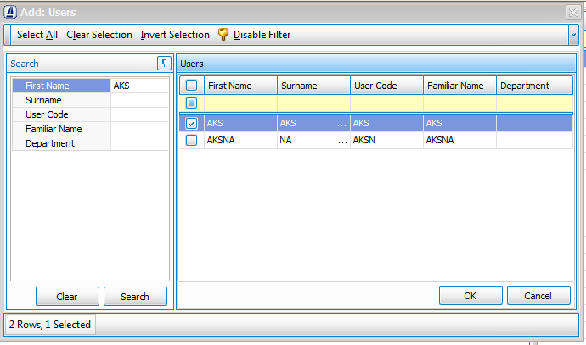The image size is (586, 345).
Task: Click Clear Selection in toolbar
Action: pyautogui.click(x=99, y=35)
